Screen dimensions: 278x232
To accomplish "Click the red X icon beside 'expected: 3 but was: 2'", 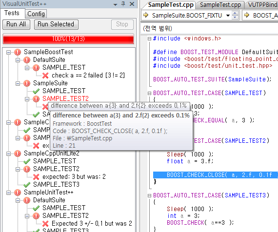I will 36,177.
